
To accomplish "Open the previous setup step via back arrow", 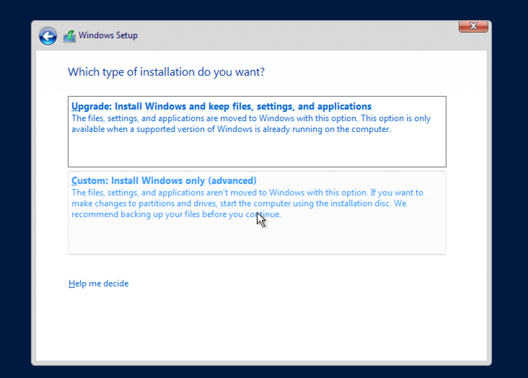I will click(x=47, y=36).
